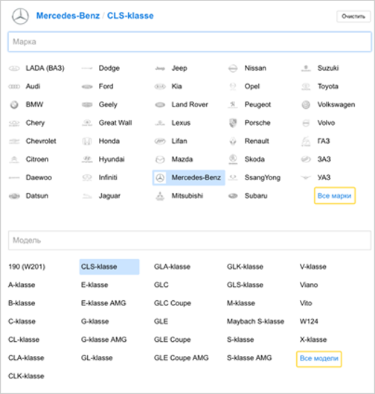Expand all models with Все модели

coord(319,358)
